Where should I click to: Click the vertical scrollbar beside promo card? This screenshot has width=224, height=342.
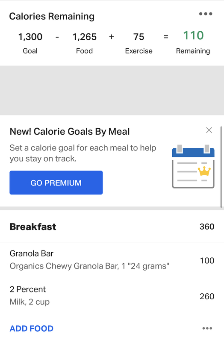[x=221, y=167]
